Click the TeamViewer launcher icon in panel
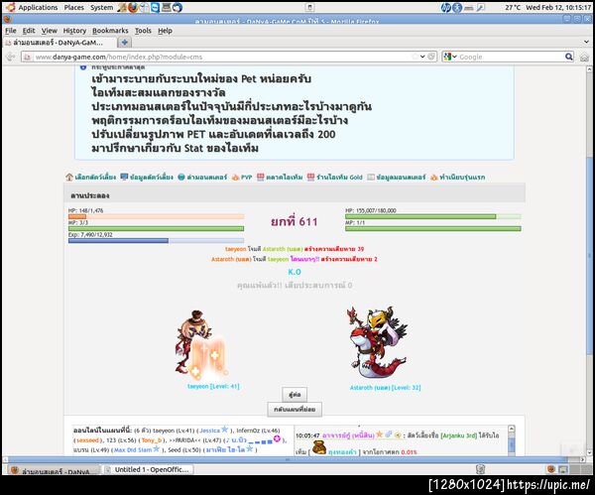The width and height of the screenshot is (595, 495). click(x=155, y=7)
